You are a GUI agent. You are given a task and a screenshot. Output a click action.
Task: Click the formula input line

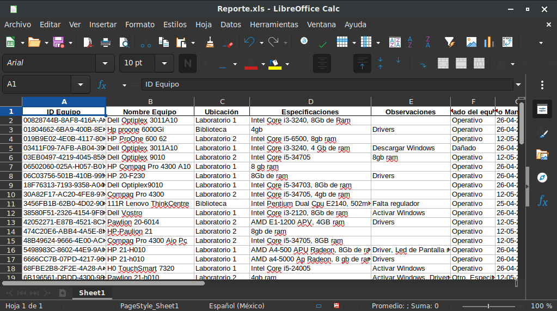[x=327, y=84]
